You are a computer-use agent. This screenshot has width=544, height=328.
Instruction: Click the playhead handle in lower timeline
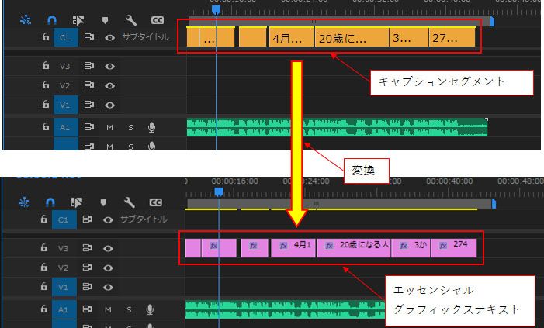[219, 192]
